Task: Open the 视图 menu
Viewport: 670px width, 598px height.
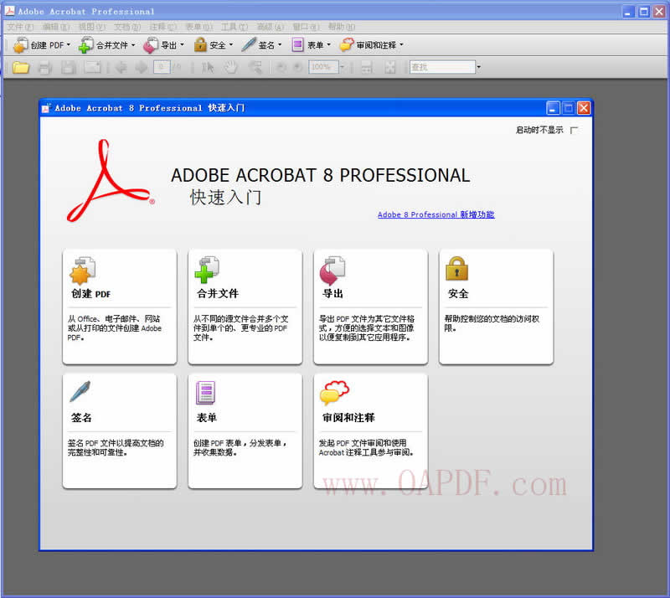Action: (x=91, y=27)
